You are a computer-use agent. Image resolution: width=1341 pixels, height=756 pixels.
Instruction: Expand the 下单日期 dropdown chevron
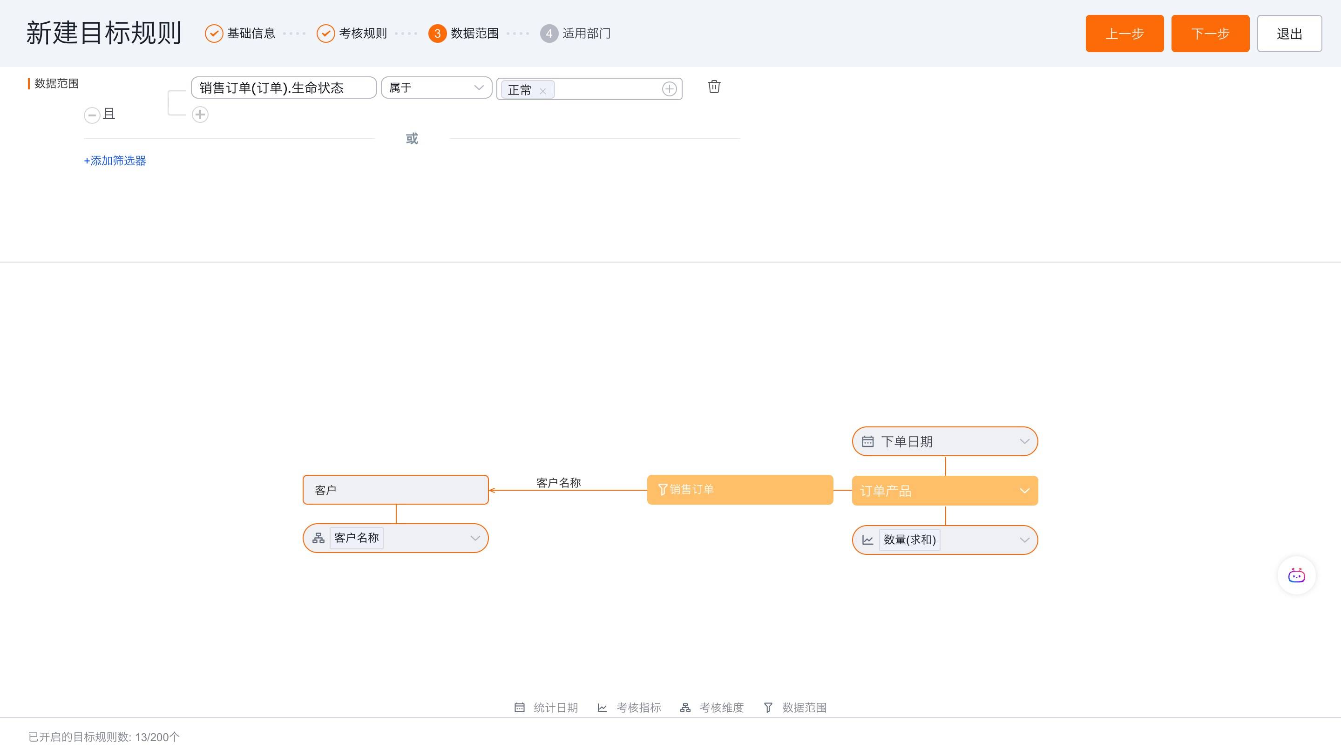(1024, 441)
